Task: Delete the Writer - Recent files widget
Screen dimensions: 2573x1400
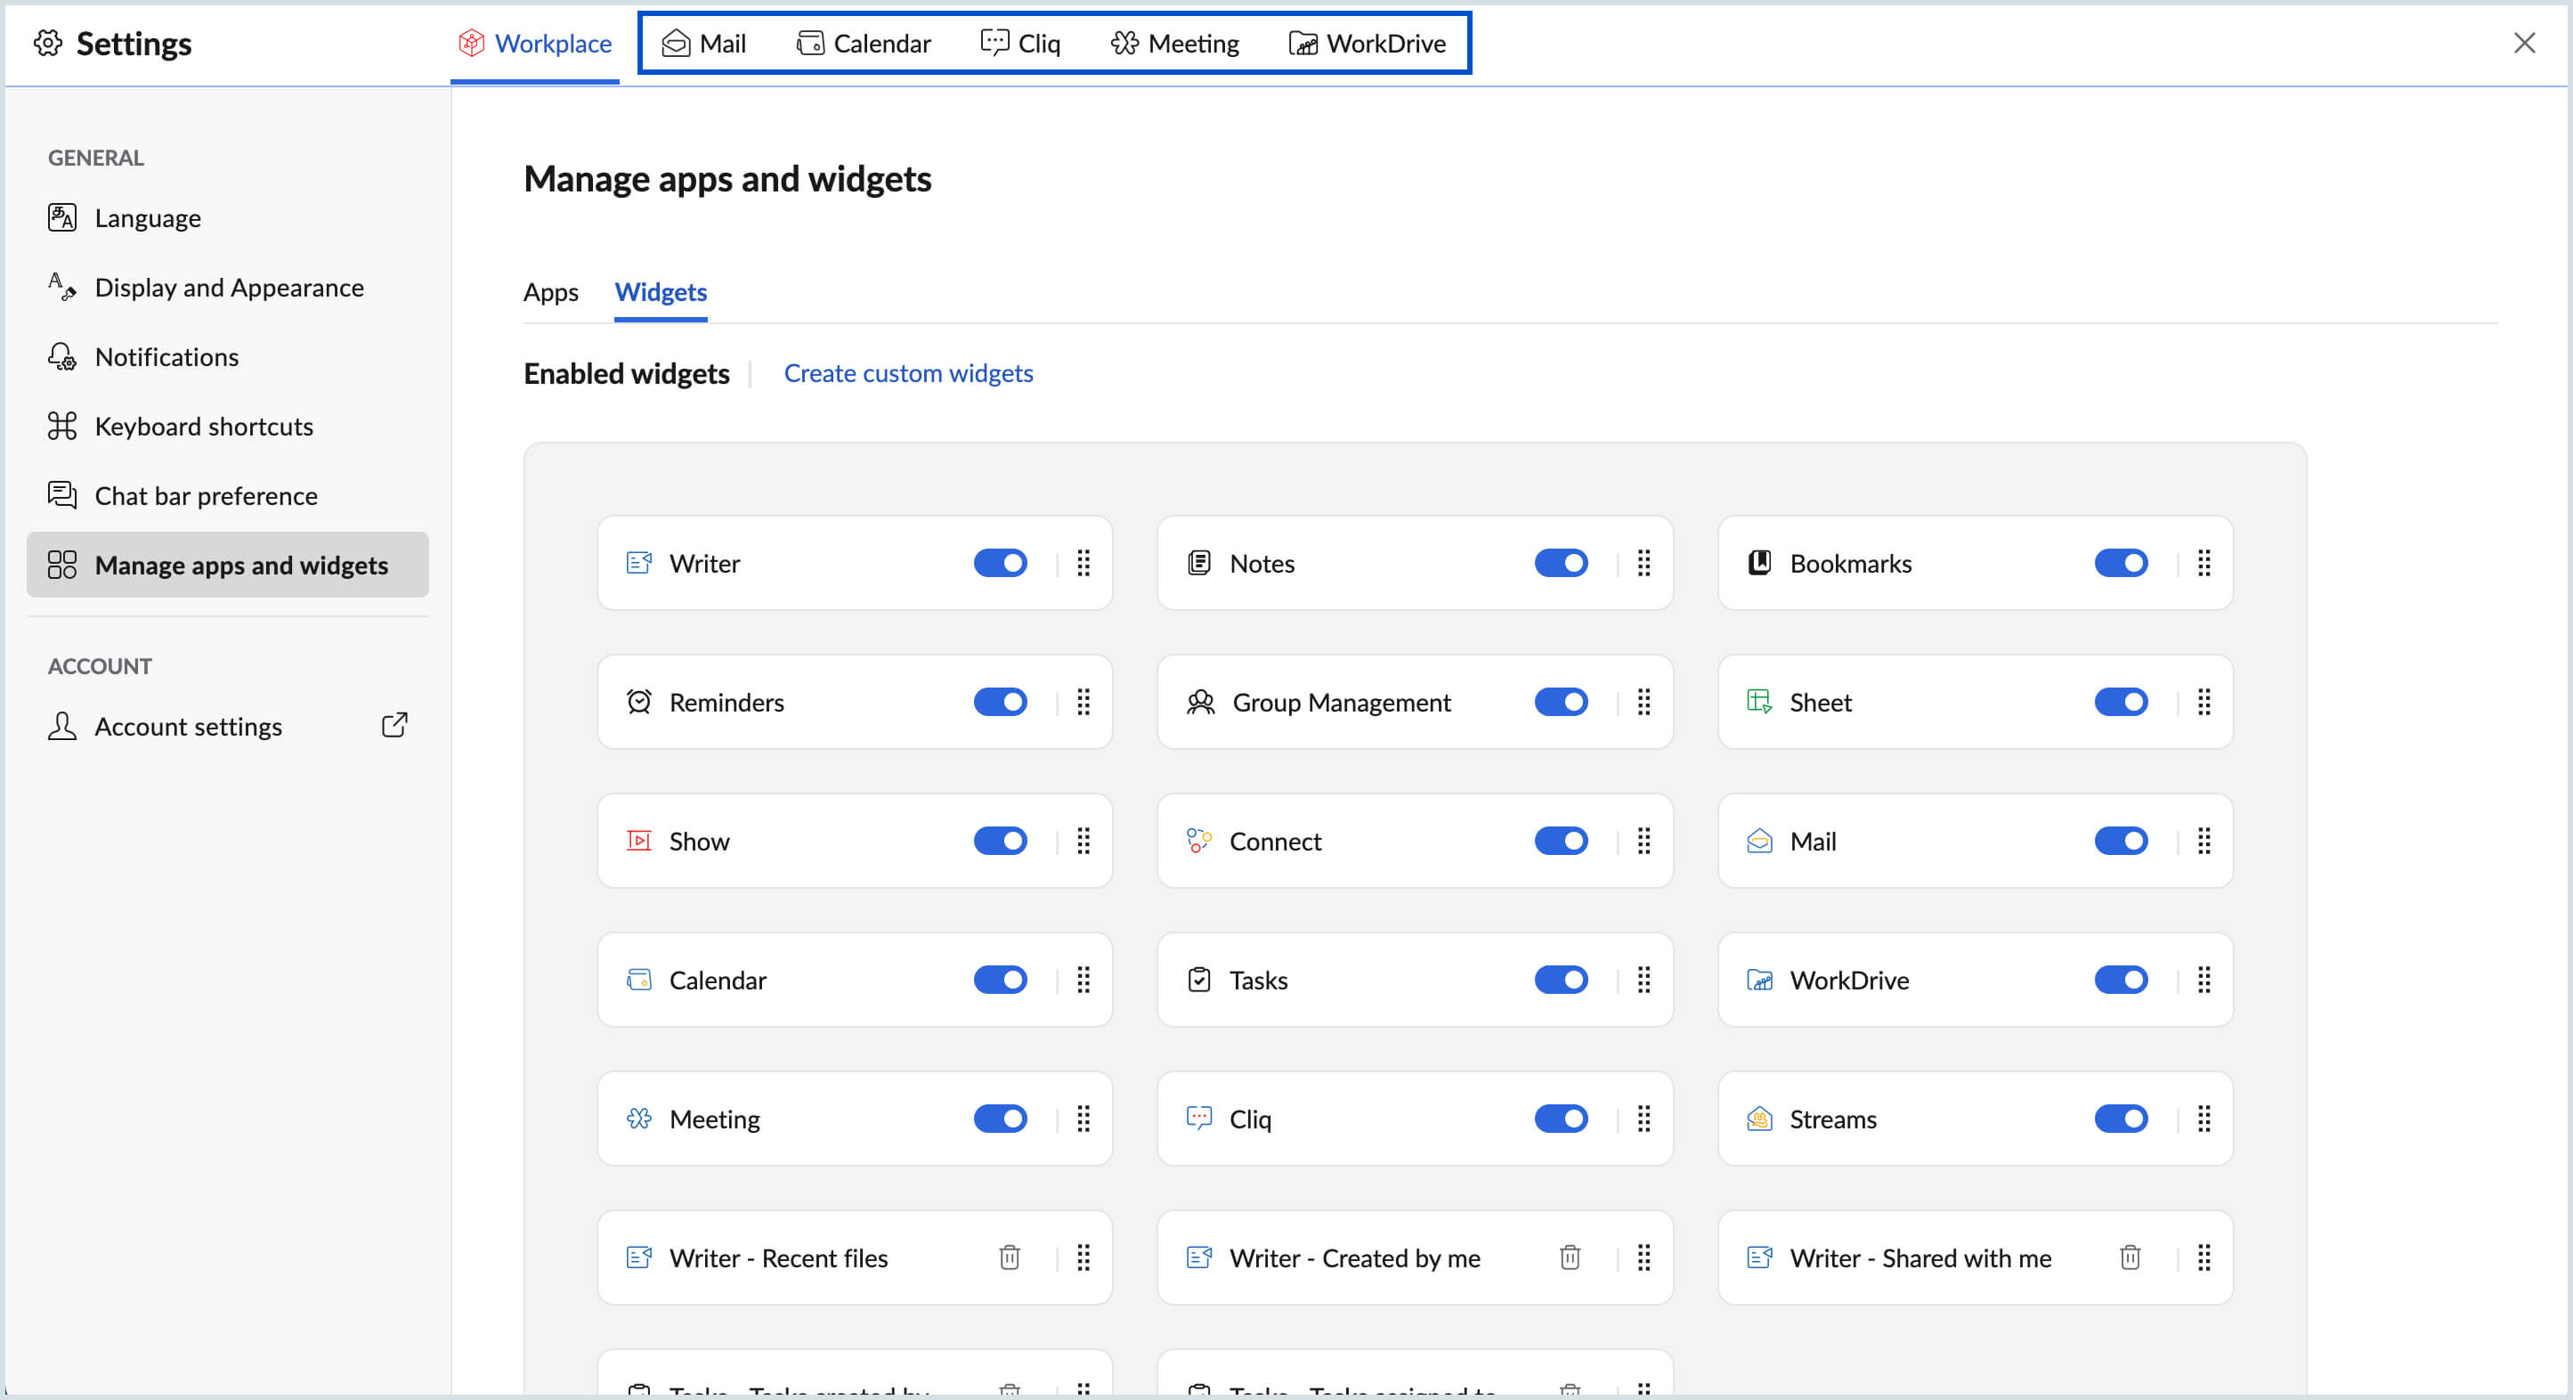Action: click(1009, 1258)
